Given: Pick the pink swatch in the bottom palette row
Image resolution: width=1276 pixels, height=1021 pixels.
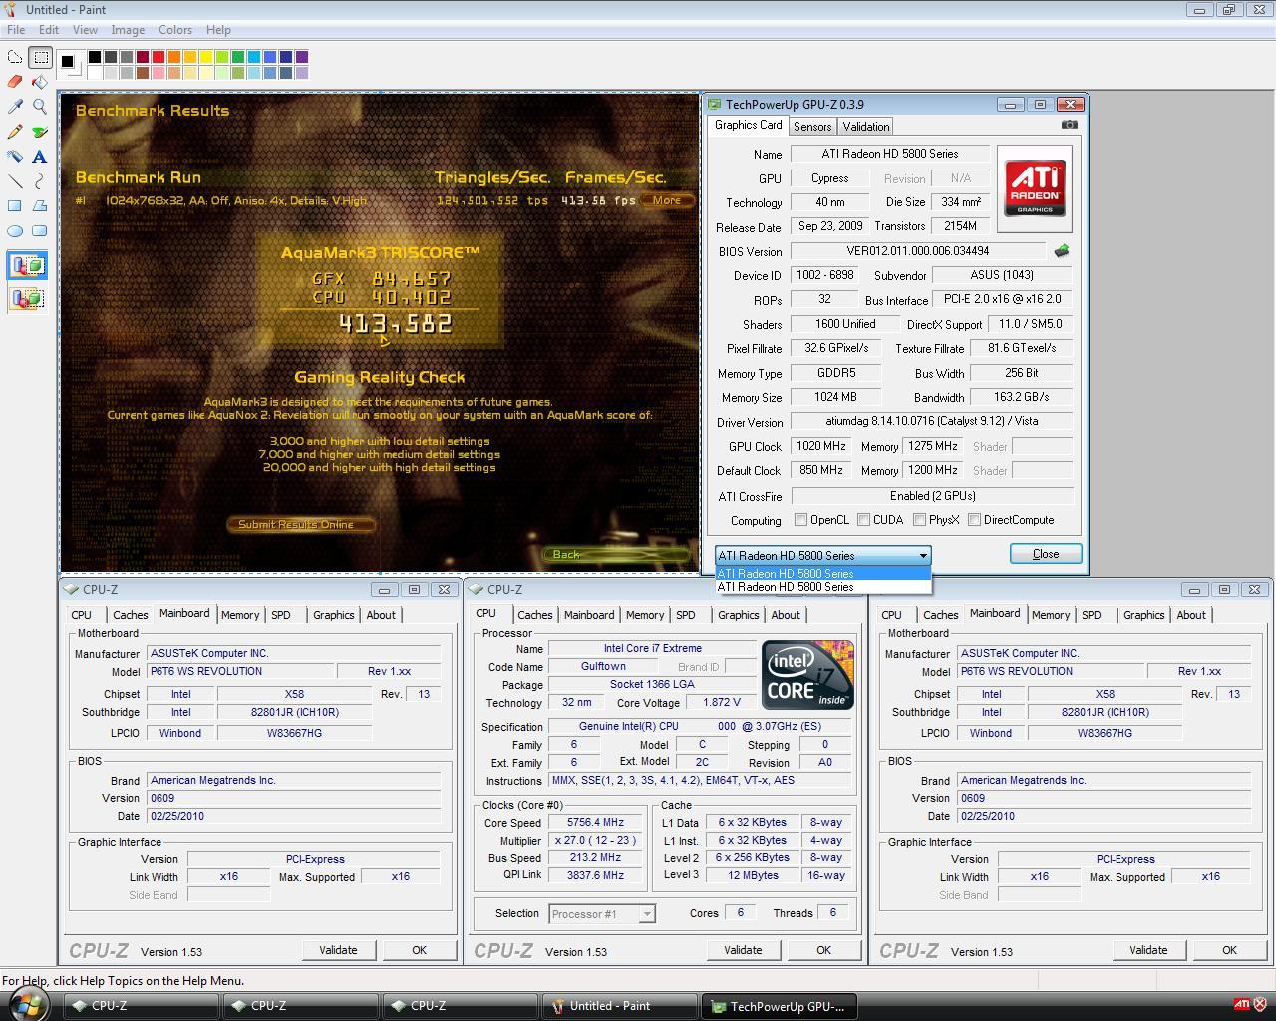Looking at the screenshot, I should pos(159,72).
